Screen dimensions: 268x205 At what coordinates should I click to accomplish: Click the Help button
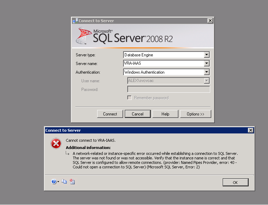165,114
